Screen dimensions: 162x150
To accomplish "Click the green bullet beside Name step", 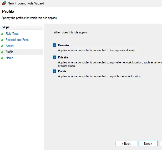I will (2, 58).
